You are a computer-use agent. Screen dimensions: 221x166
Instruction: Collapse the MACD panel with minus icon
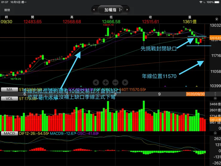(215, 133)
